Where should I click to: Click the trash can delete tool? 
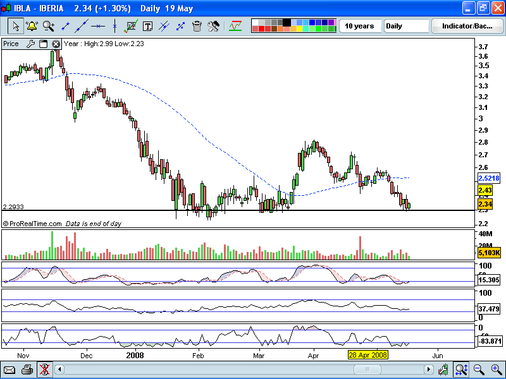coord(197,26)
